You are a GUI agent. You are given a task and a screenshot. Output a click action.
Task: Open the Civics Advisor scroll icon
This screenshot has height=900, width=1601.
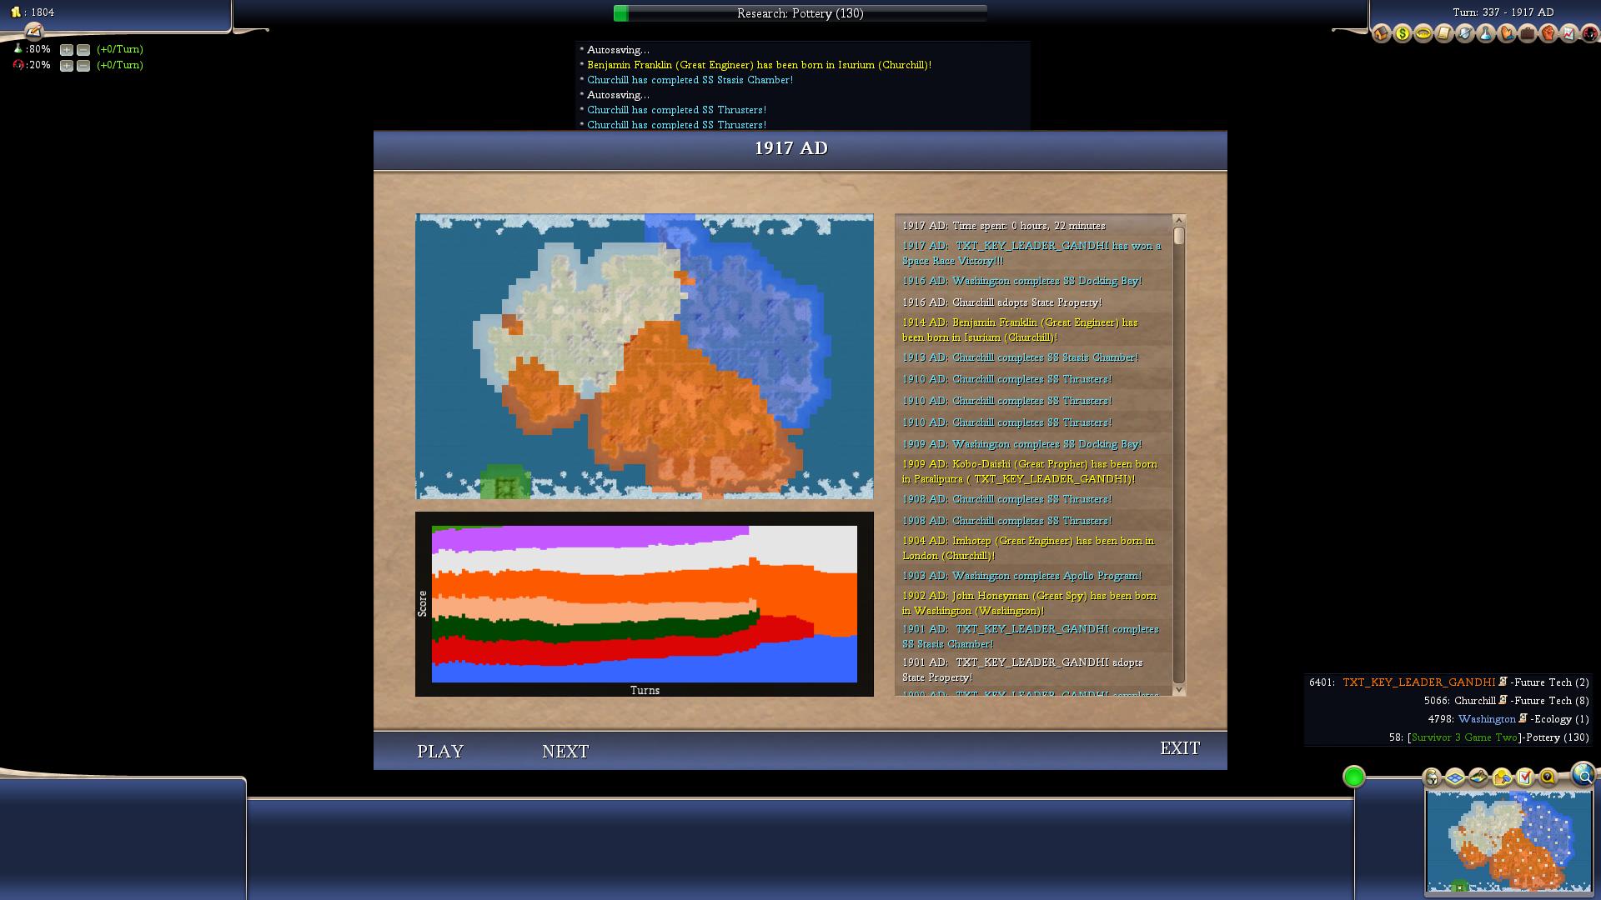click(1444, 33)
